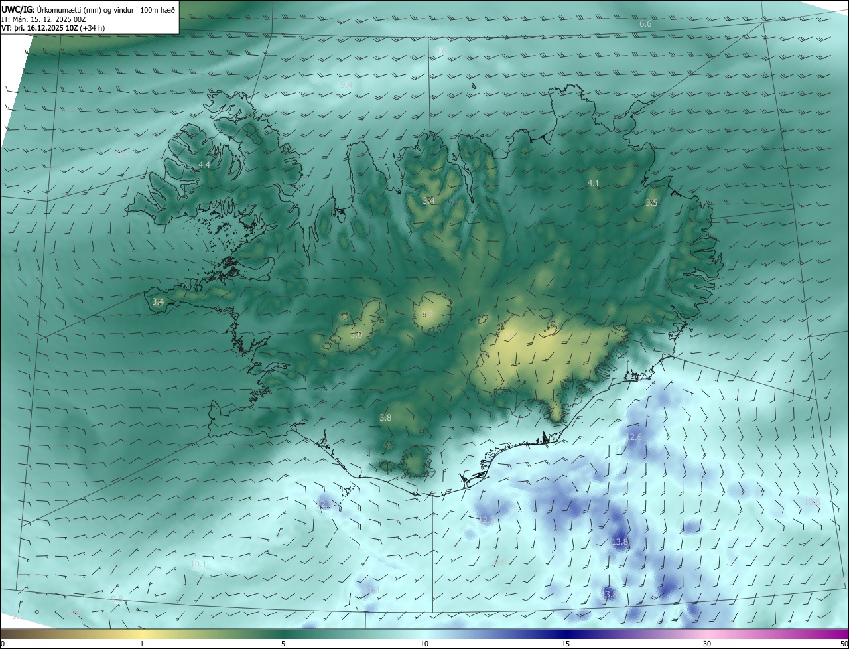Click the "3.5" value in east Iceland
Image resolution: width=849 pixels, height=649 pixels.
[651, 202]
